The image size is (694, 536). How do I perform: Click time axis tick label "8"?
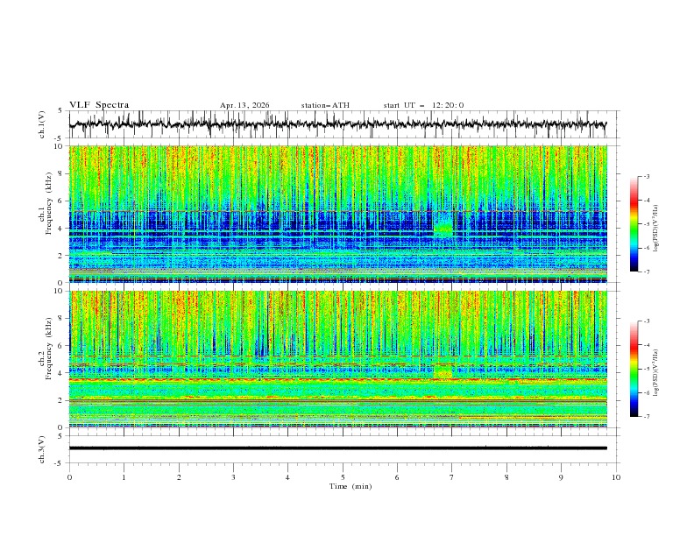506,477
